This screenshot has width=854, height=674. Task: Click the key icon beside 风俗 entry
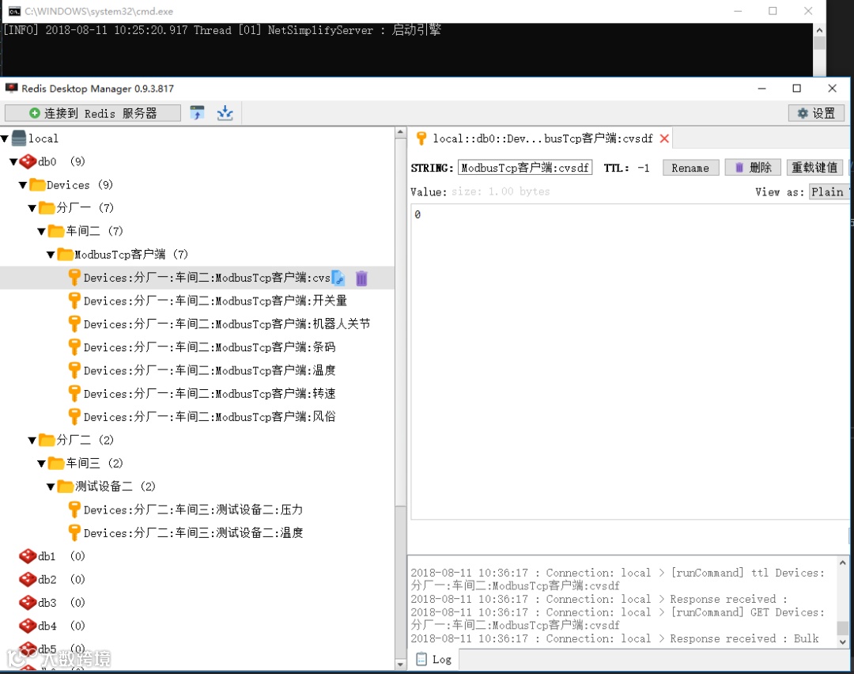(x=74, y=417)
